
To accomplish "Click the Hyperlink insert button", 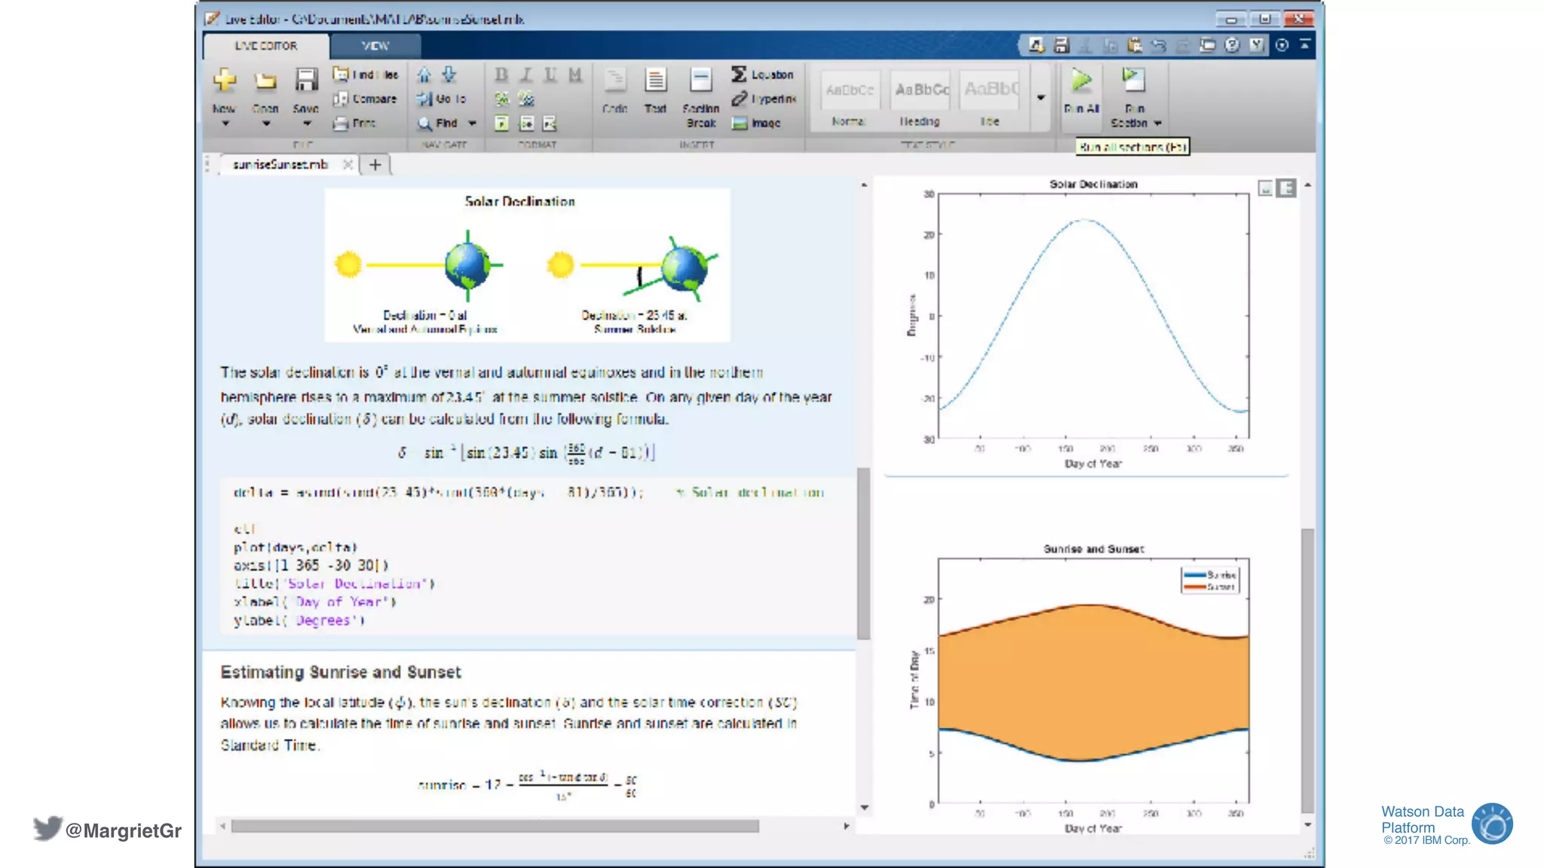I will click(740, 99).
